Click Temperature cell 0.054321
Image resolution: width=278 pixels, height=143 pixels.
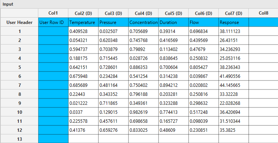click(83, 40)
